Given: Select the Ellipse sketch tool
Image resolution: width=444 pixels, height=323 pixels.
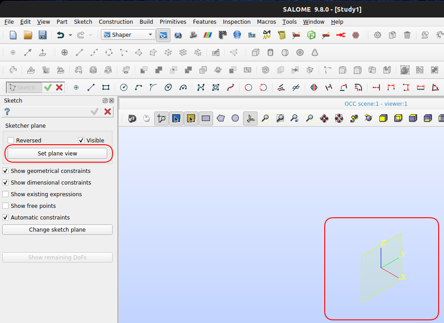Looking at the screenshot, I should [168, 87].
